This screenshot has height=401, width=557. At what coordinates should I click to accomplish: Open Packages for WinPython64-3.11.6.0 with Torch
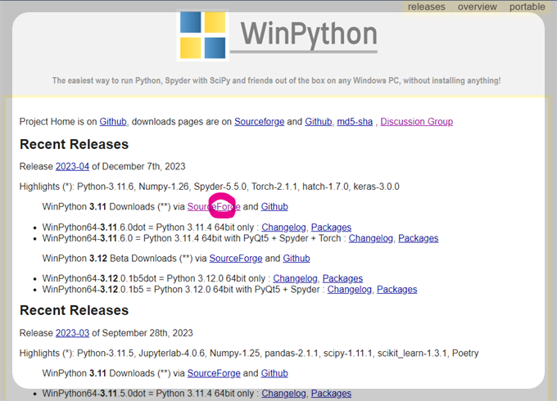[418, 238]
